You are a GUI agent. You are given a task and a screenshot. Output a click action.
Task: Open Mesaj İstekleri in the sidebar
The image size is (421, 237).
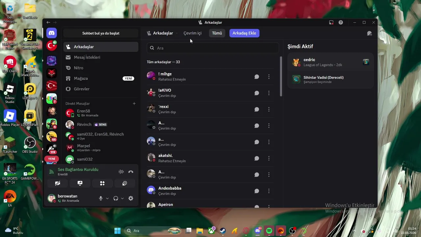click(x=101, y=57)
